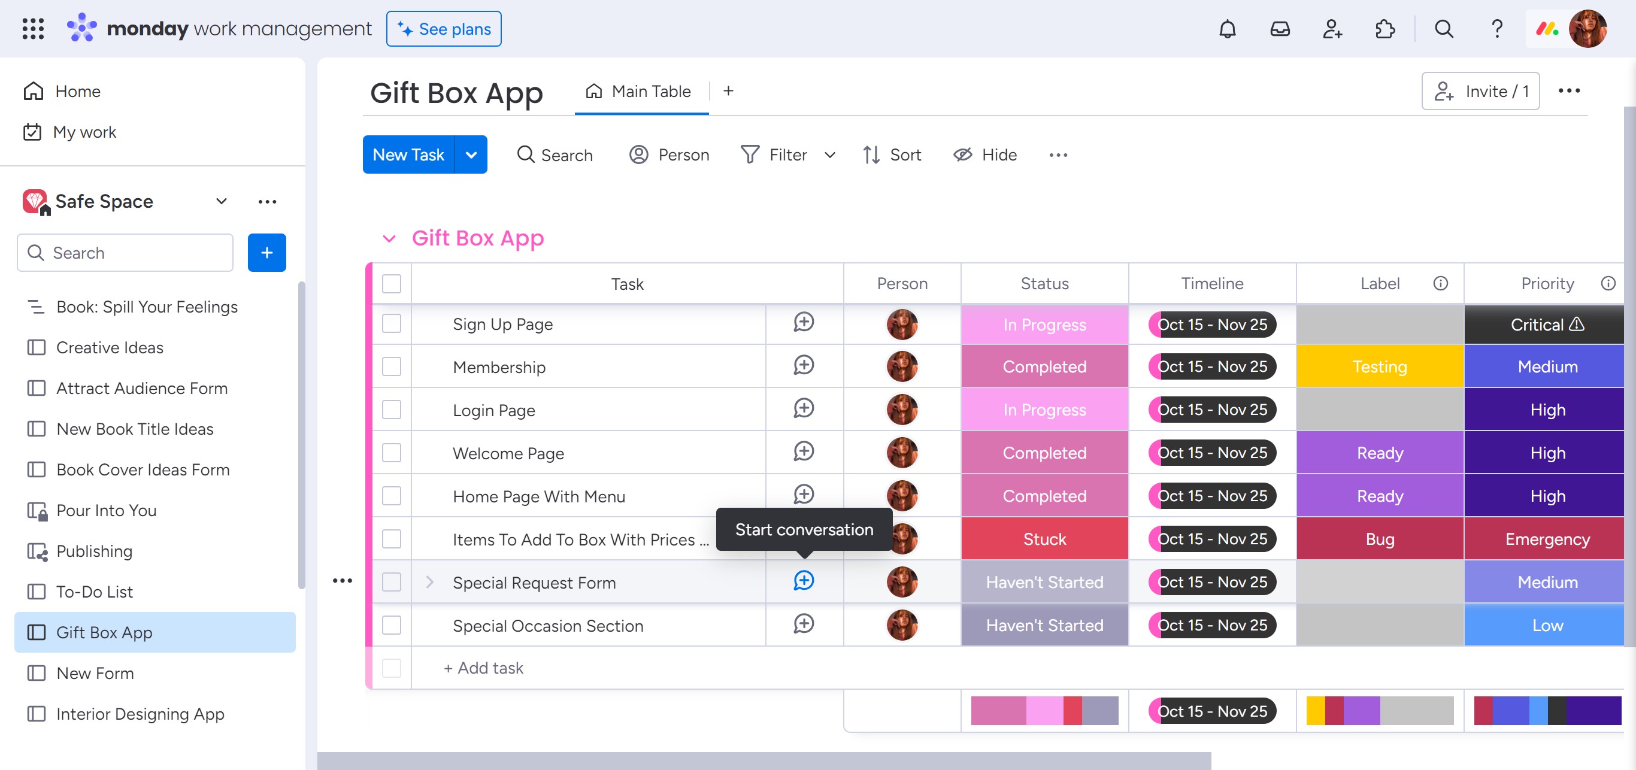Click the sidebar workspace Search field
This screenshot has width=1636, height=770.
pyautogui.click(x=126, y=253)
